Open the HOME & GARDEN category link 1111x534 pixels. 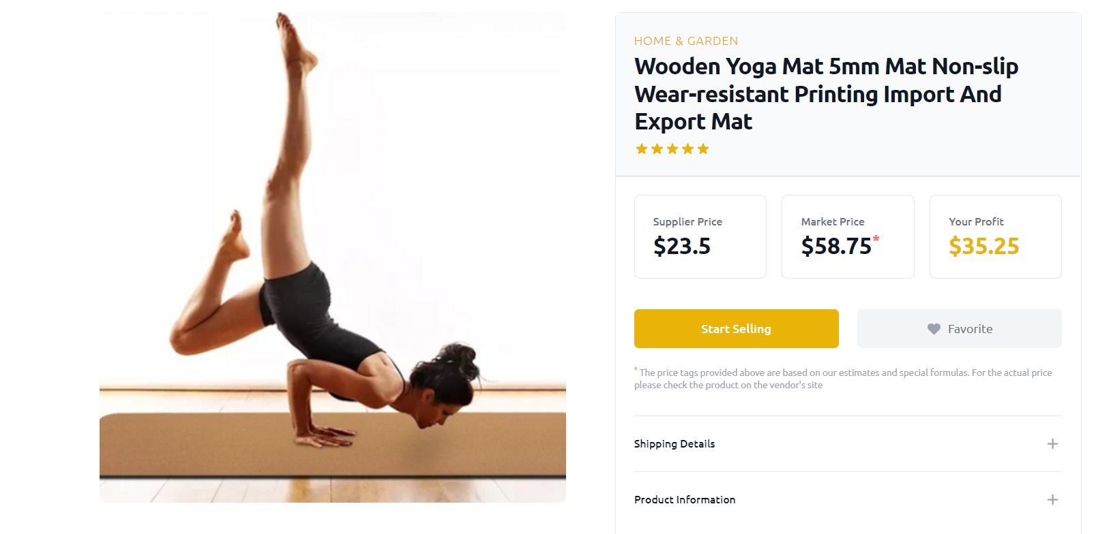click(686, 41)
